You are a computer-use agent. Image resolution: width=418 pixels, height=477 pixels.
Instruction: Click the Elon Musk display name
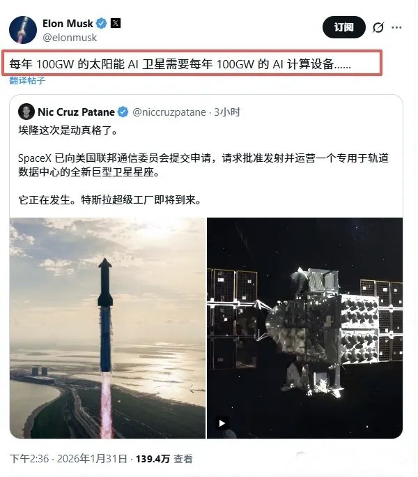[68, 24]
